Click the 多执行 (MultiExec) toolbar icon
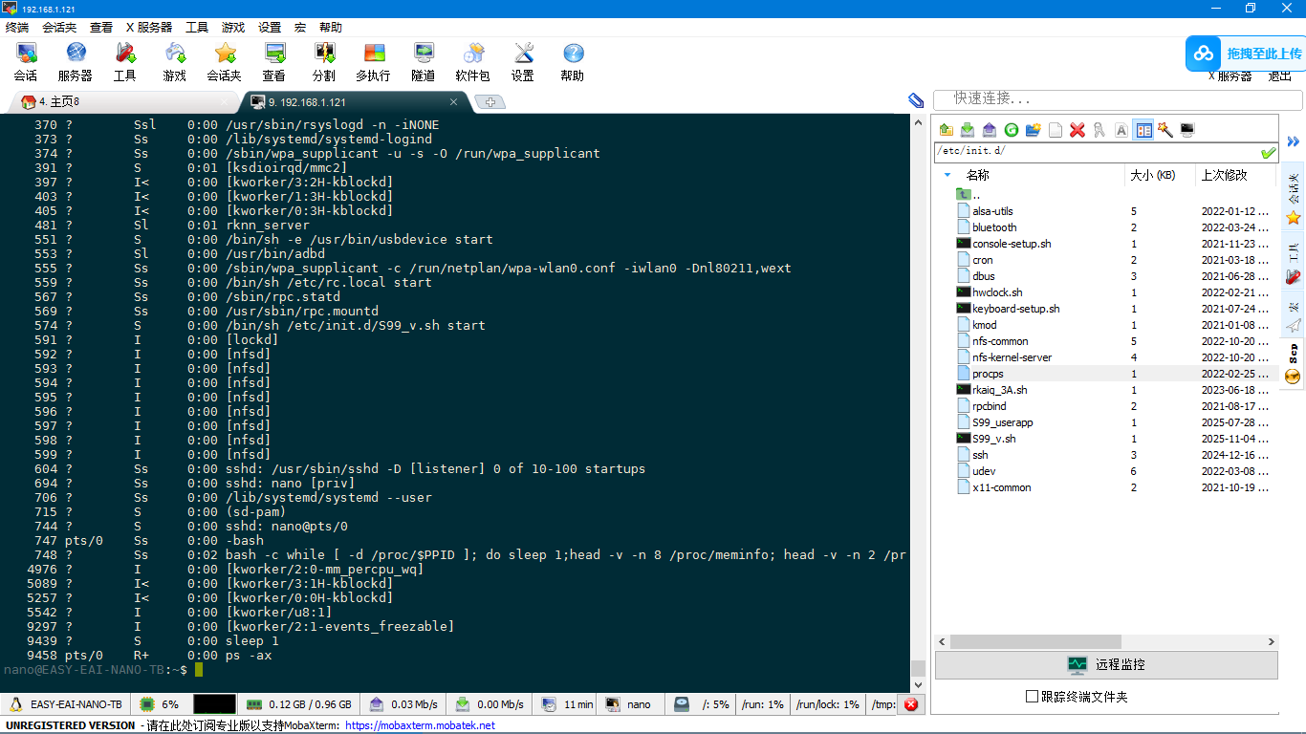This screenshot has height=734, width=1306. (x=373, y=61)
